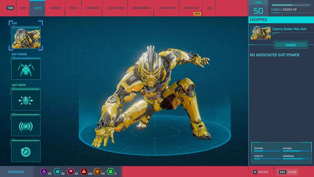Switch to the Benchmarks tab
Viewport: 314px width, 177px height.
142,8
